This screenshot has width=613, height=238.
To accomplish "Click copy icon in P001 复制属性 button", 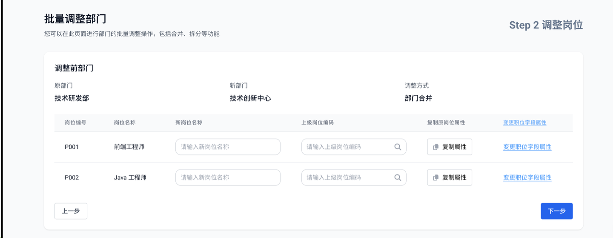I will [x=435, y=147].
